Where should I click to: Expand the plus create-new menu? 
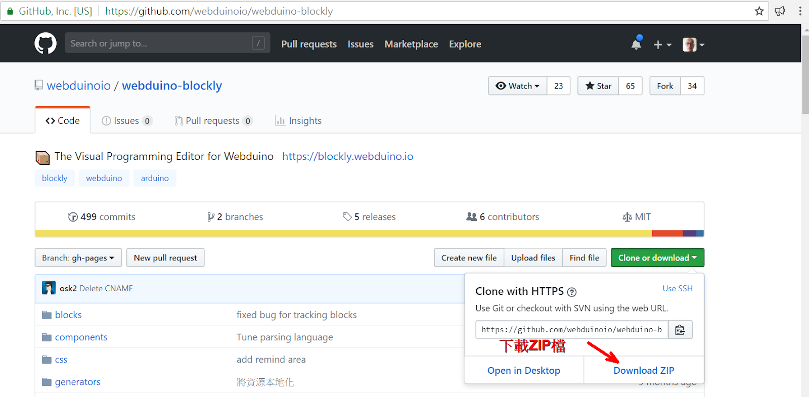662,45
